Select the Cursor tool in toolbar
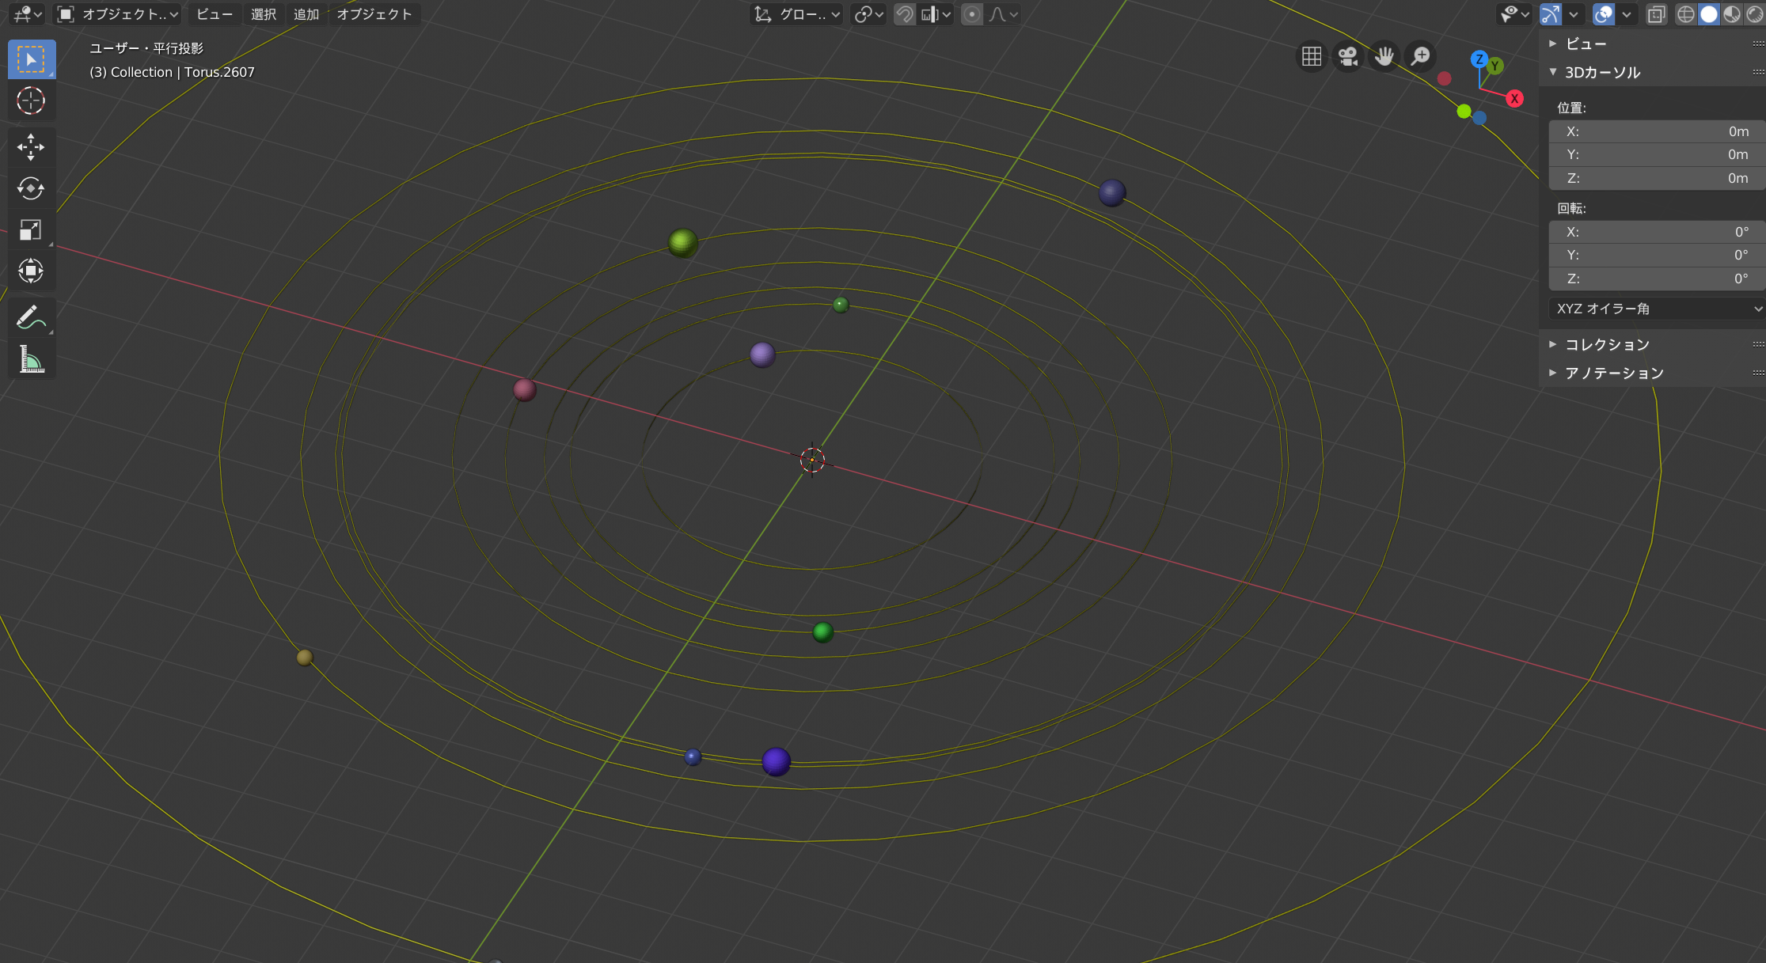Screen dimensions: 1766x963 pyautogui.click(x=31, y=101)
